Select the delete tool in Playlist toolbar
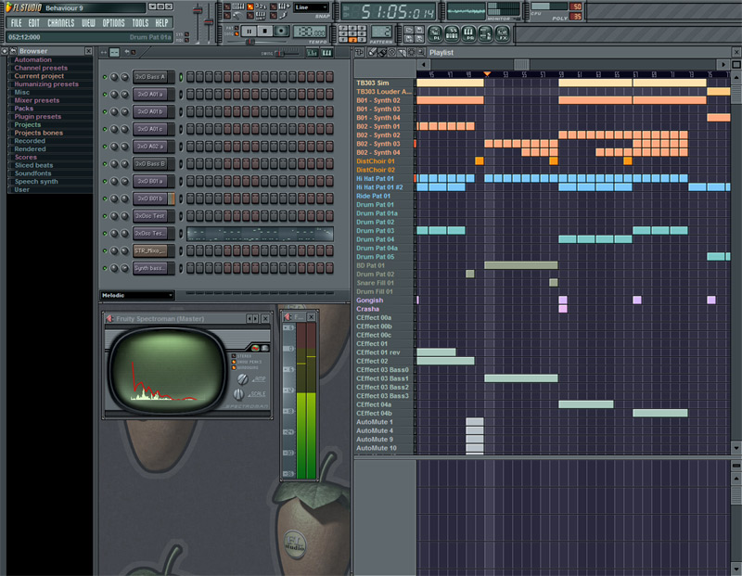The height and width of the screenshot is (576, 742). 391,53
